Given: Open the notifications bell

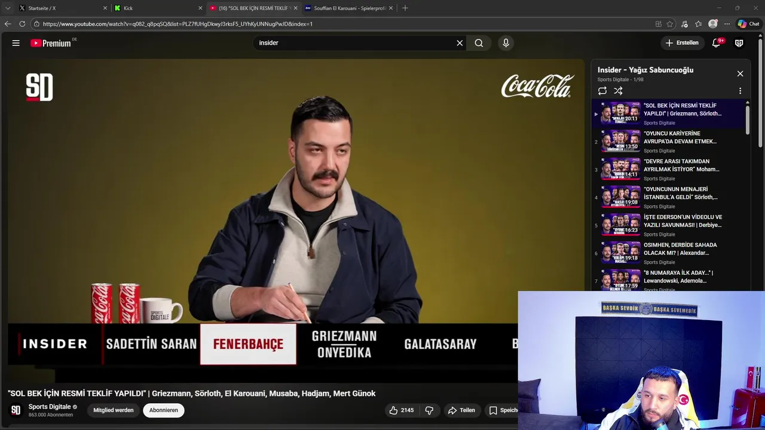Looking at the screenshot, I should pos(716,43).
